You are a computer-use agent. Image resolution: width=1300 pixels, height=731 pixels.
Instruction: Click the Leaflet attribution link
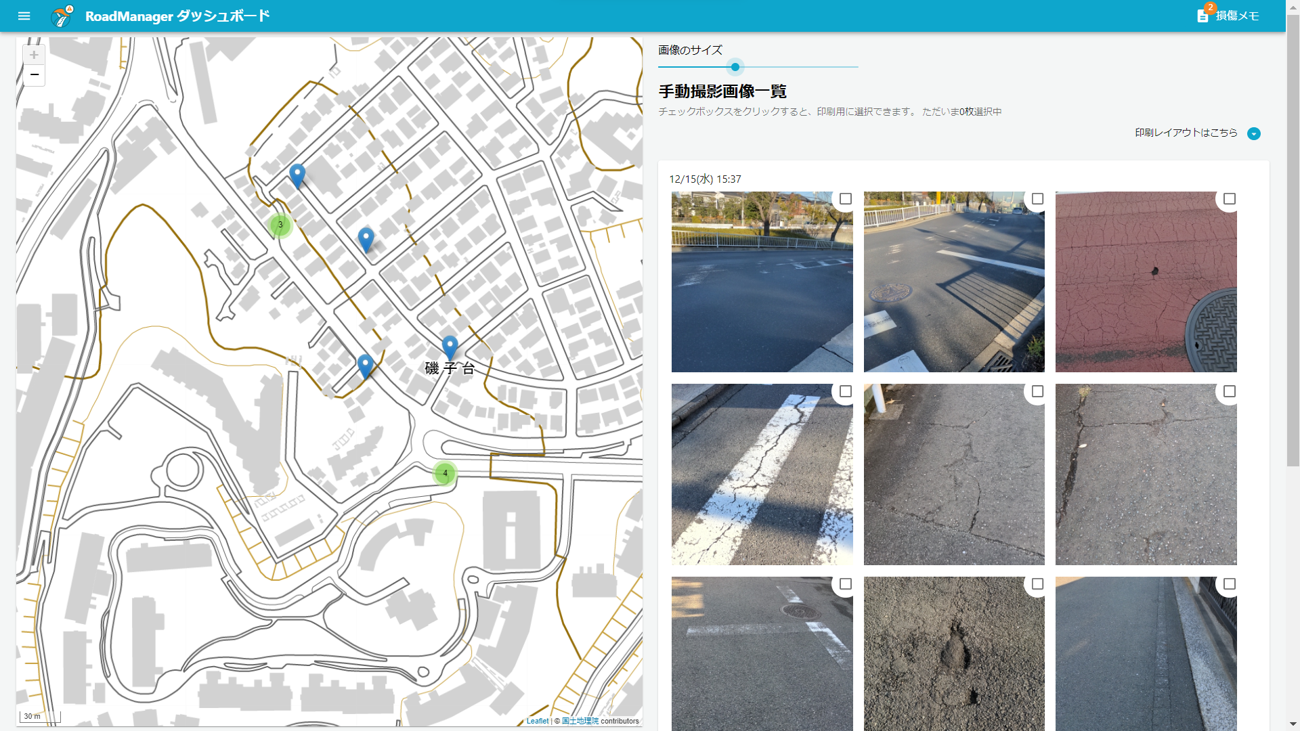pyautogui.click(x=537, y=721)
